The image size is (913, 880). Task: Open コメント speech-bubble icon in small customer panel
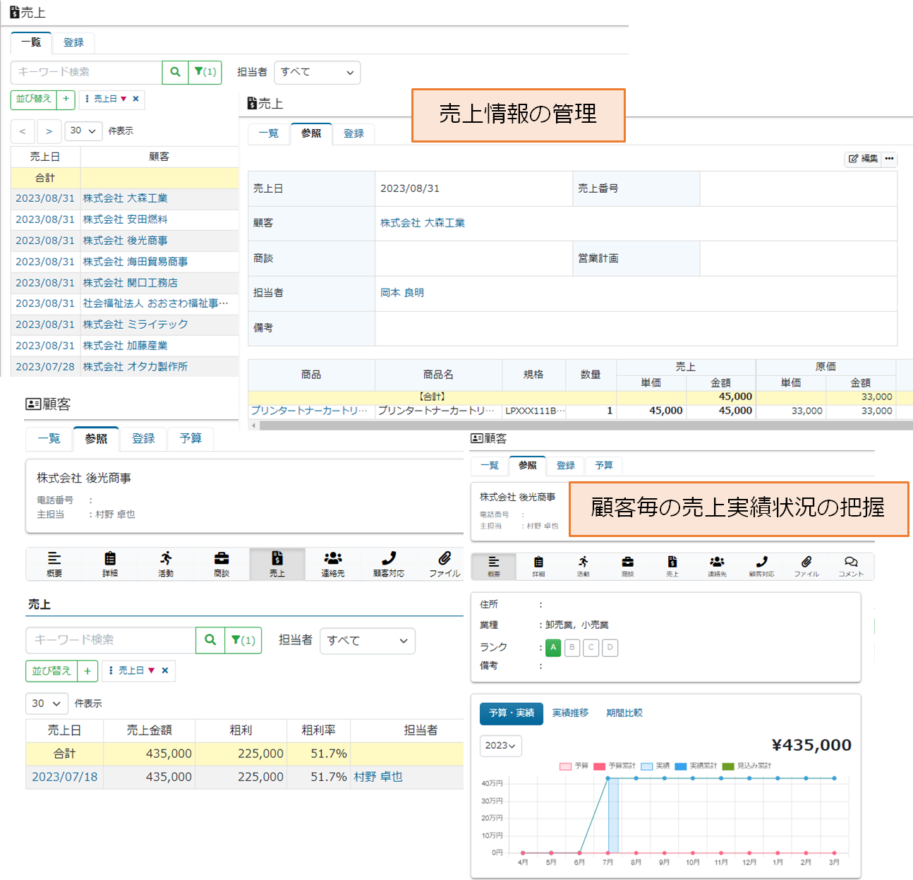(851, 566)
